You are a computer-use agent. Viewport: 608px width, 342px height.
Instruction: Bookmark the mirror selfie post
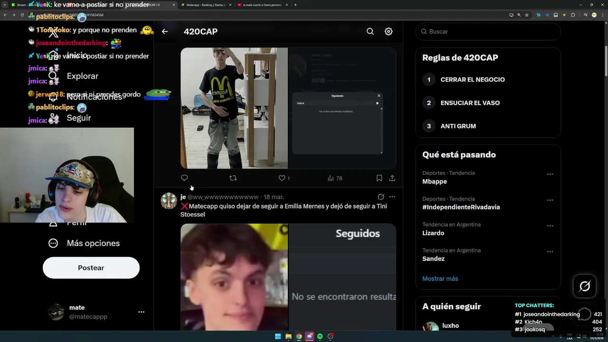tap(379, 178)
